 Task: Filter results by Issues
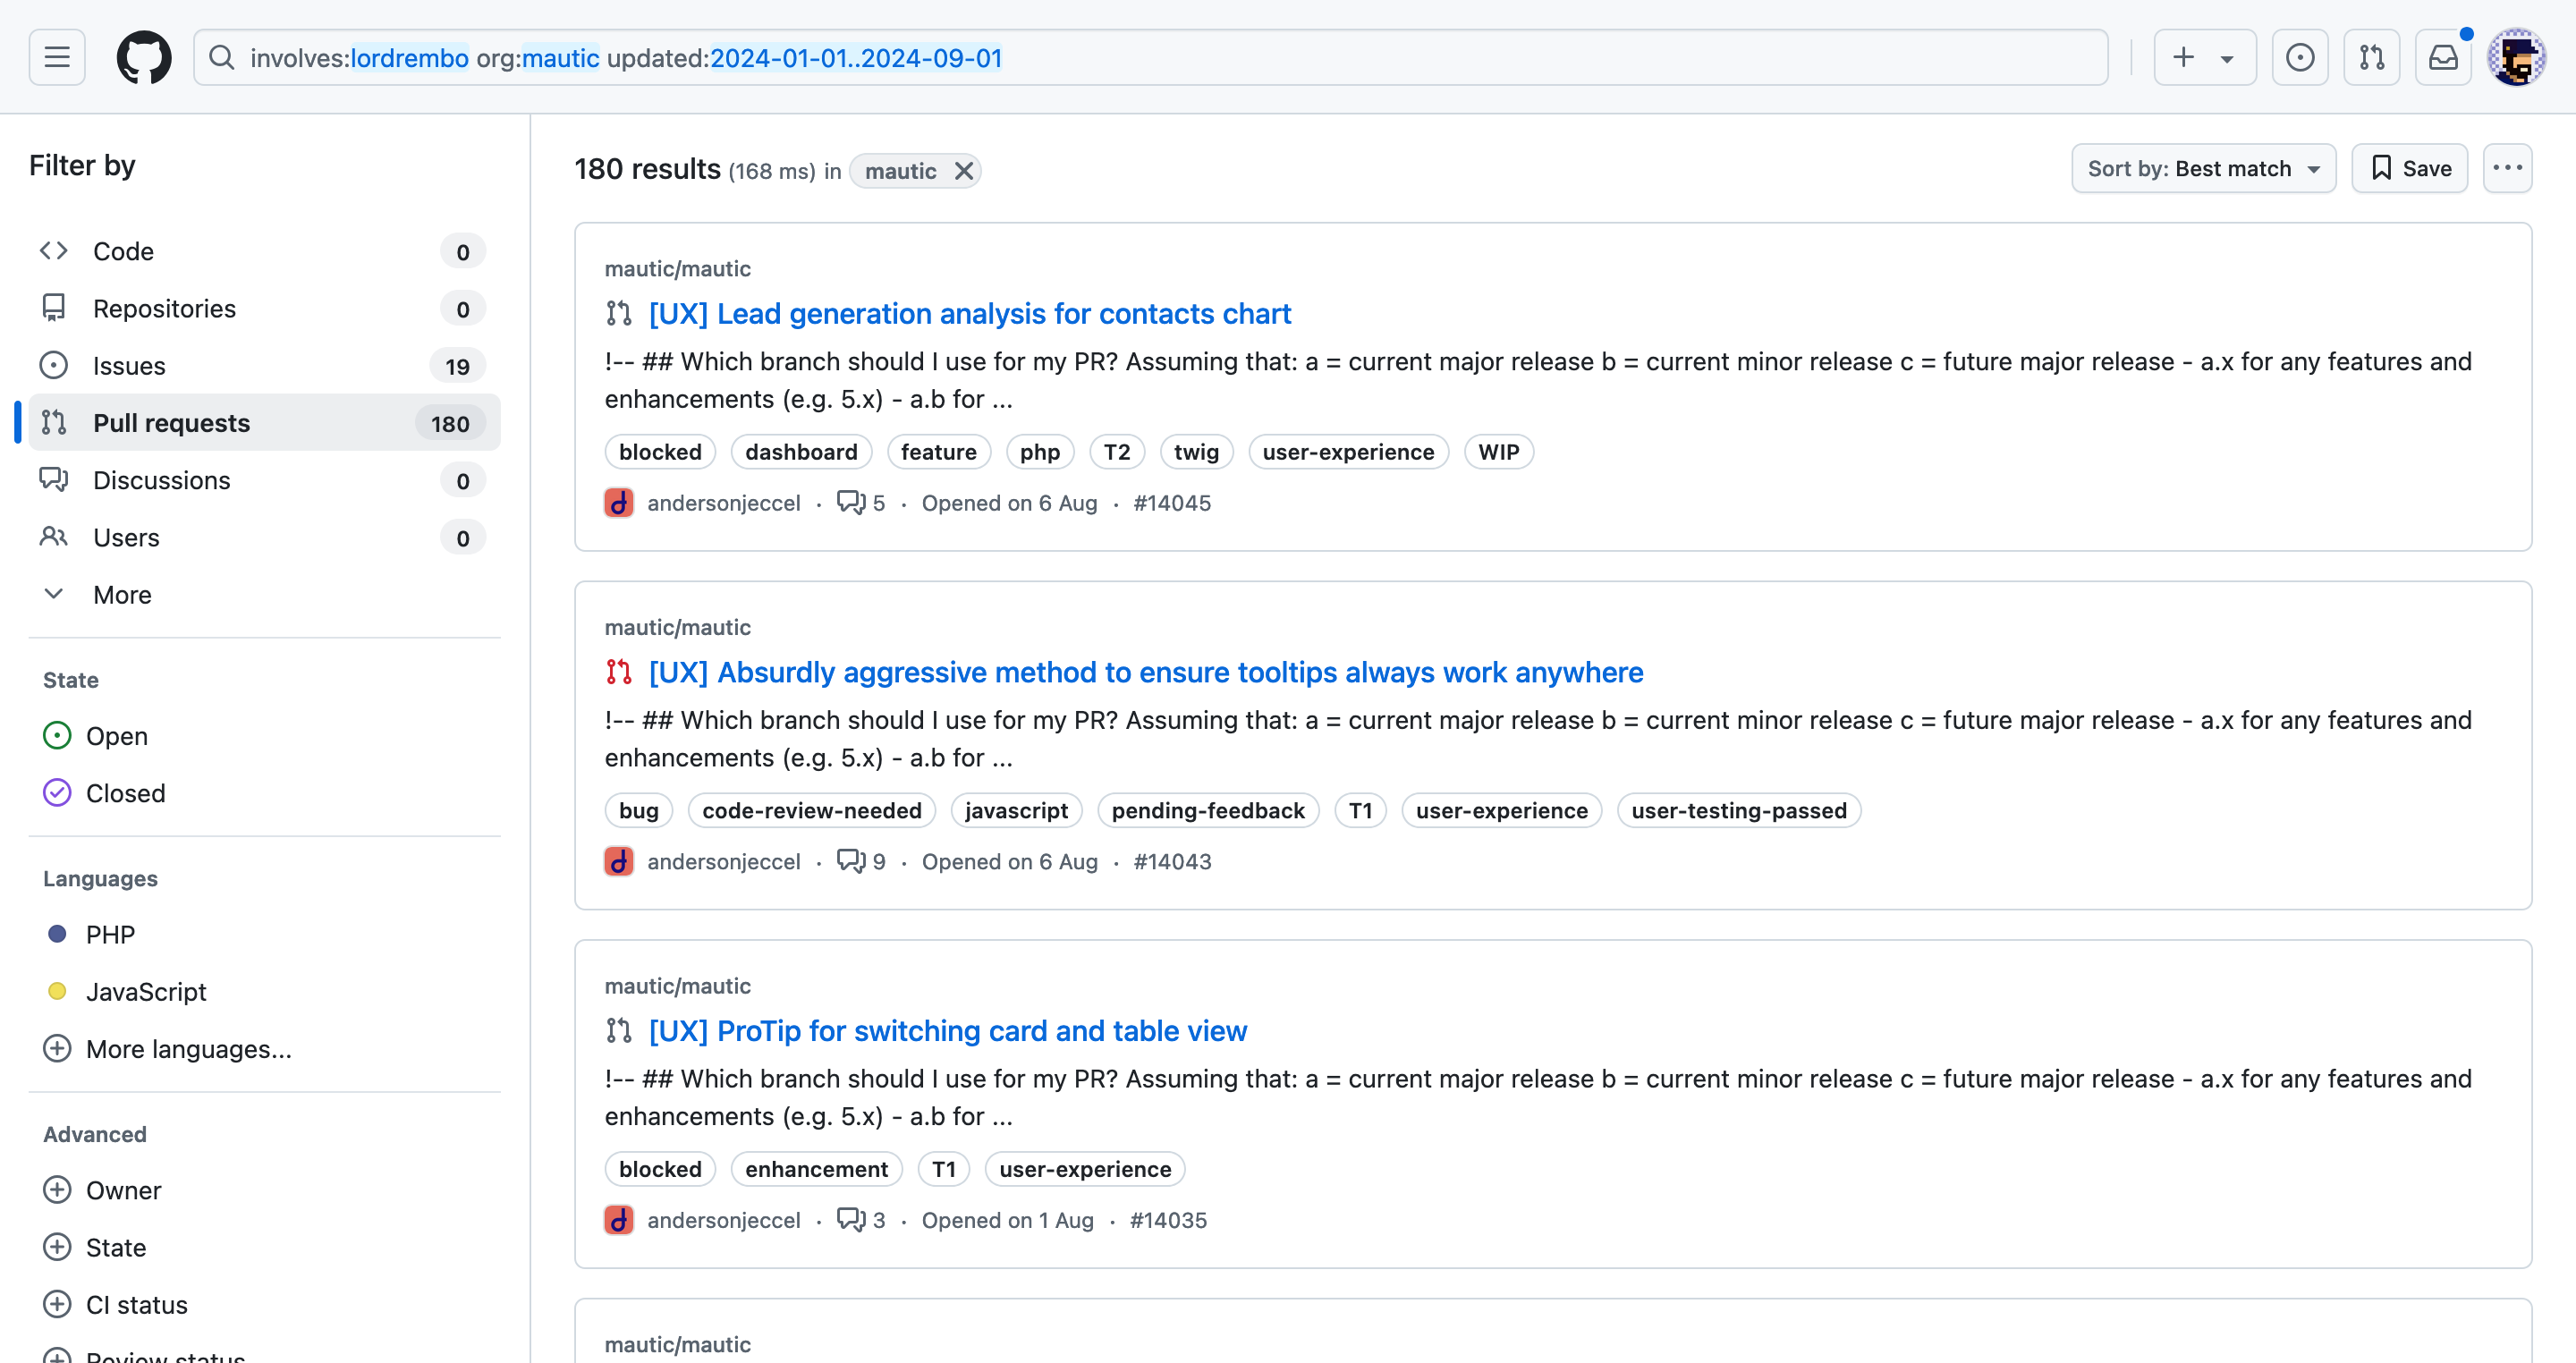click(264, 365)
